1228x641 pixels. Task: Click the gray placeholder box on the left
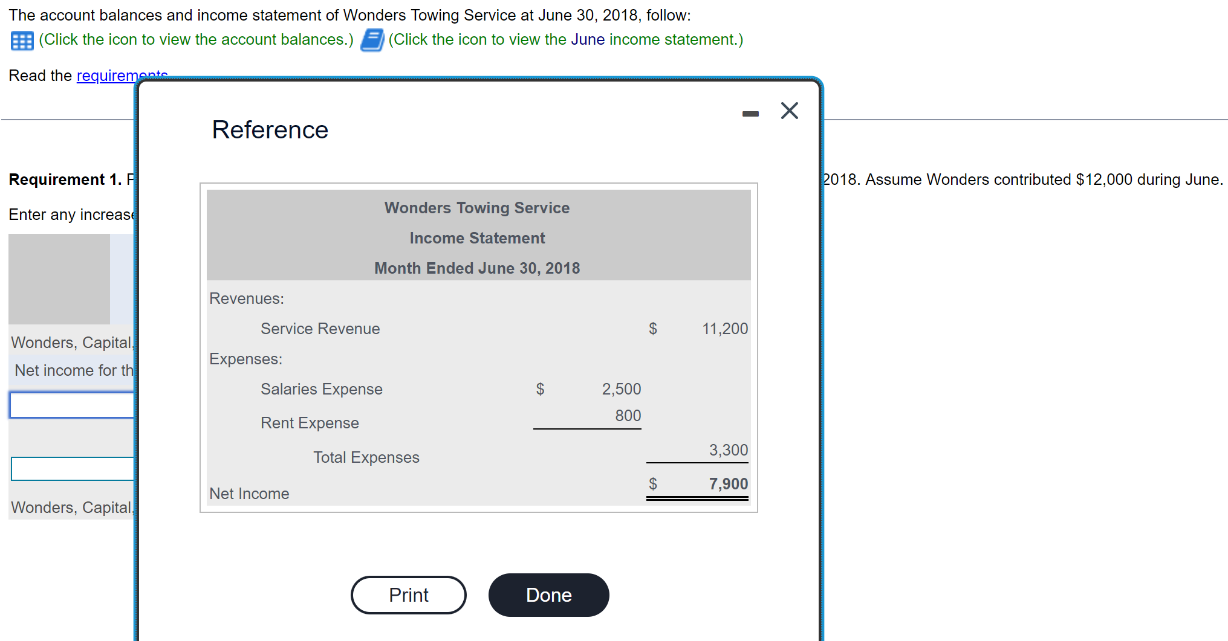point(59,279)
